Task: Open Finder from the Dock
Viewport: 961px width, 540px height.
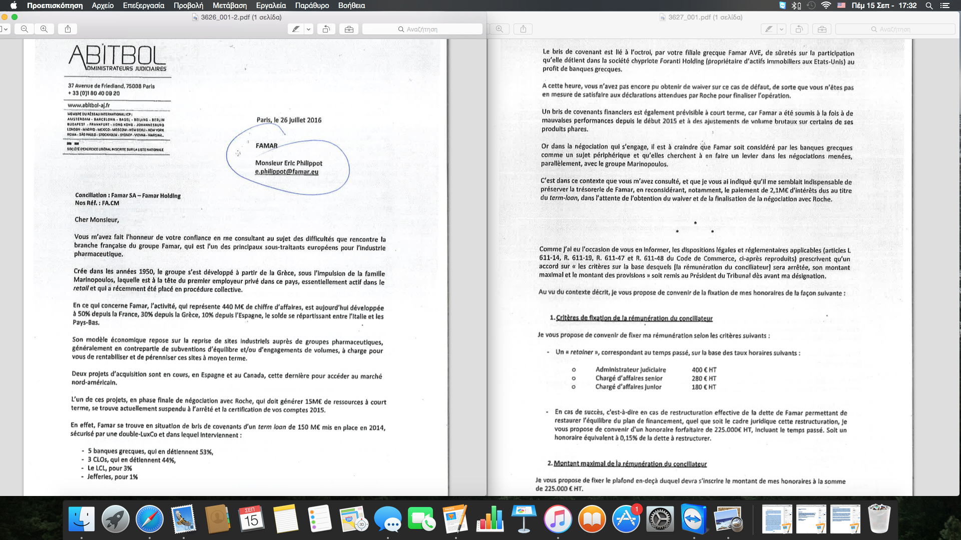Action: 81,519
